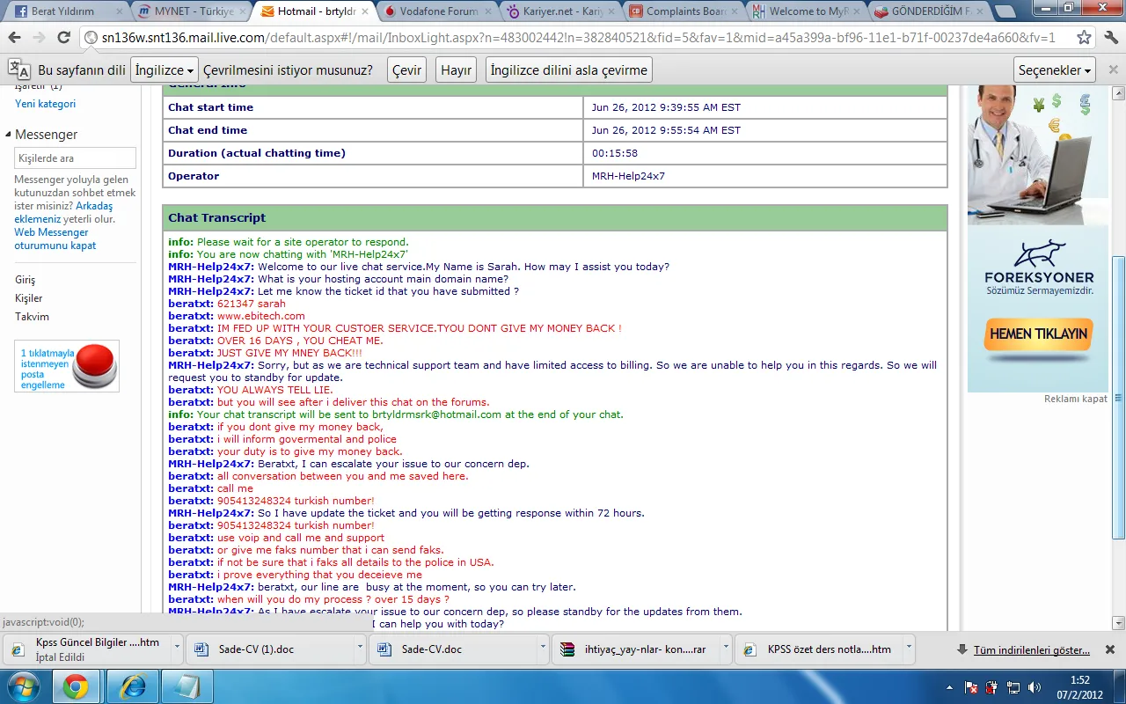Click the Foreksyoner ad doctor image

(1038, 155)
